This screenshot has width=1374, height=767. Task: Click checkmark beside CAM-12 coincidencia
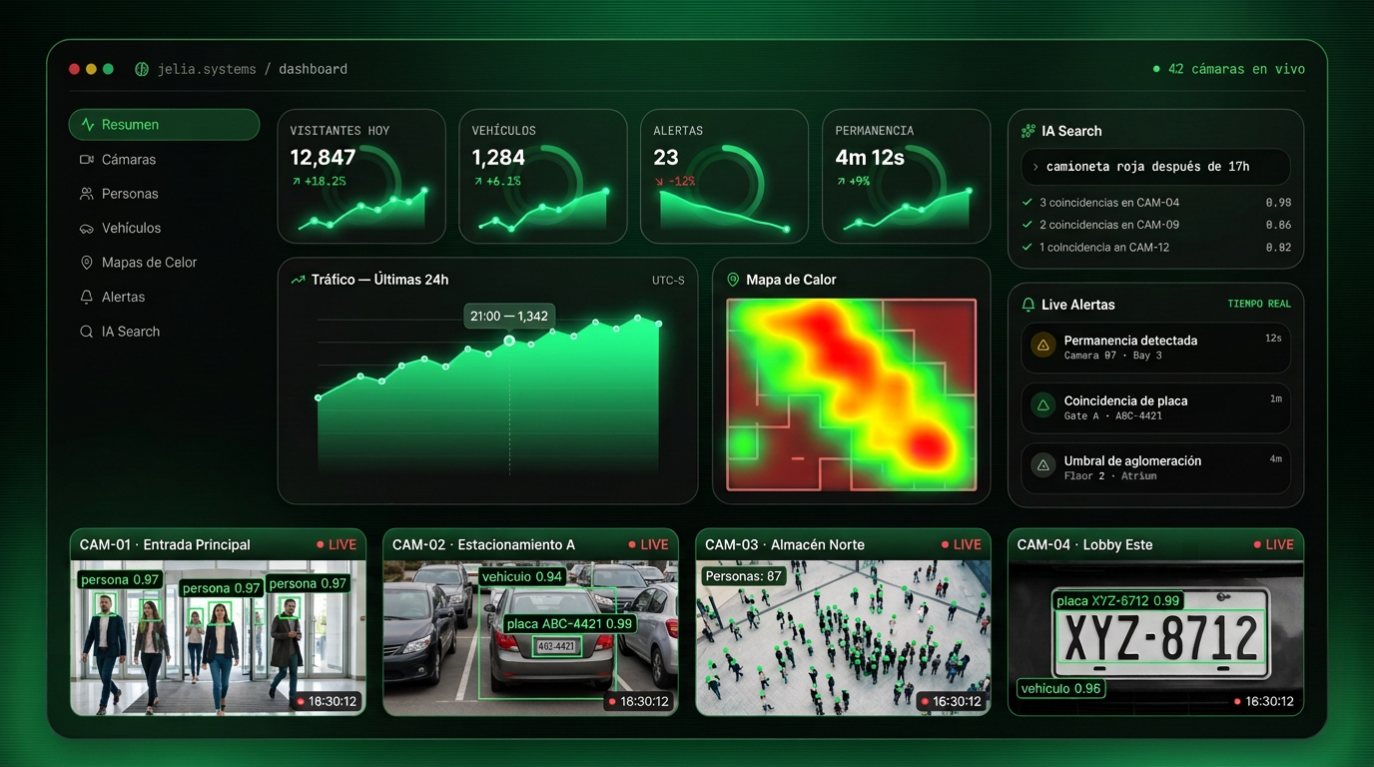pos(1028,247)
